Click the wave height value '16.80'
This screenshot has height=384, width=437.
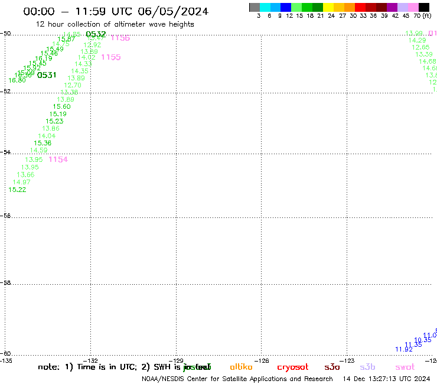tap(17, 80)
